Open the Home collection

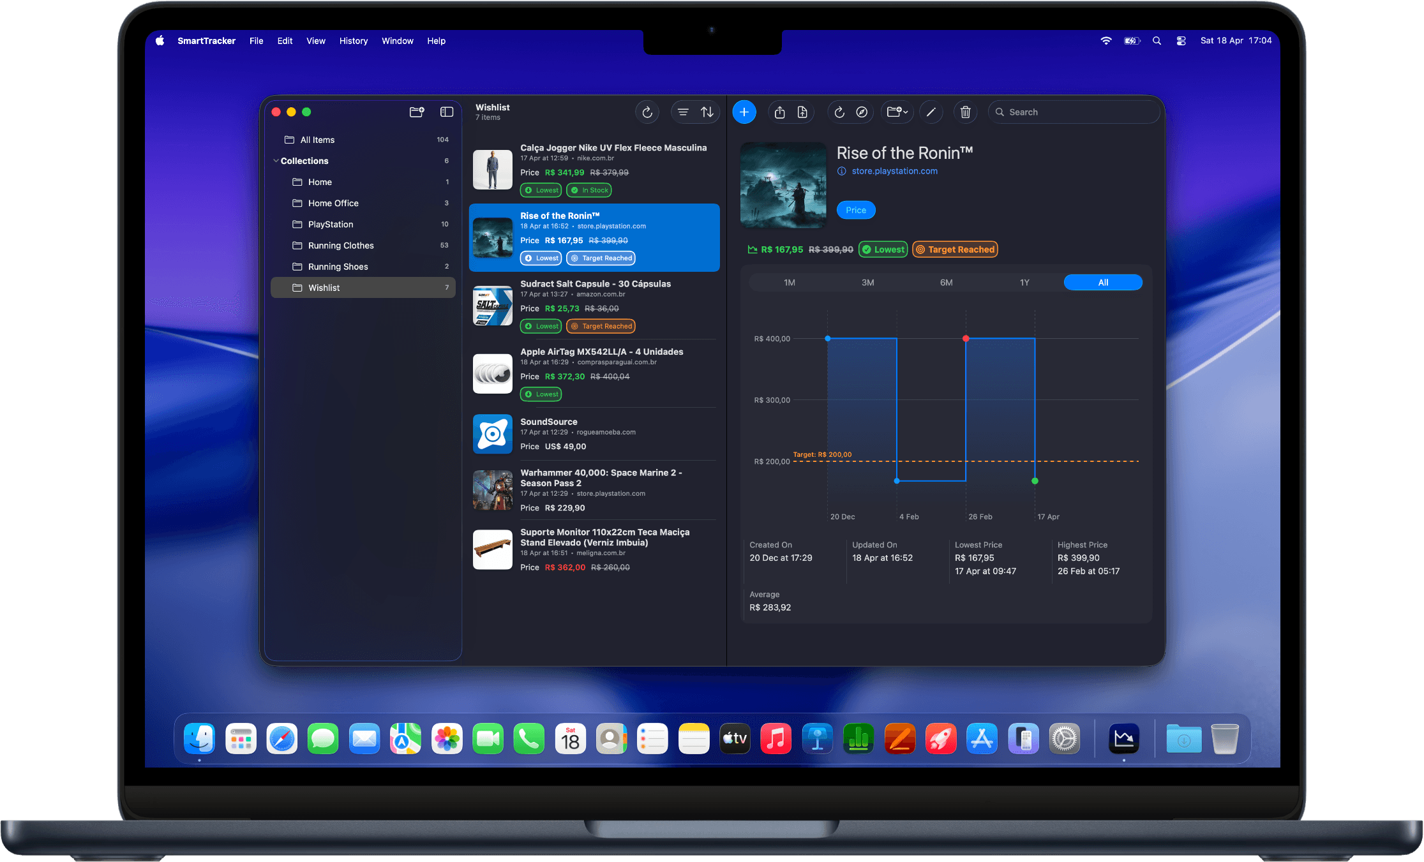363,182
